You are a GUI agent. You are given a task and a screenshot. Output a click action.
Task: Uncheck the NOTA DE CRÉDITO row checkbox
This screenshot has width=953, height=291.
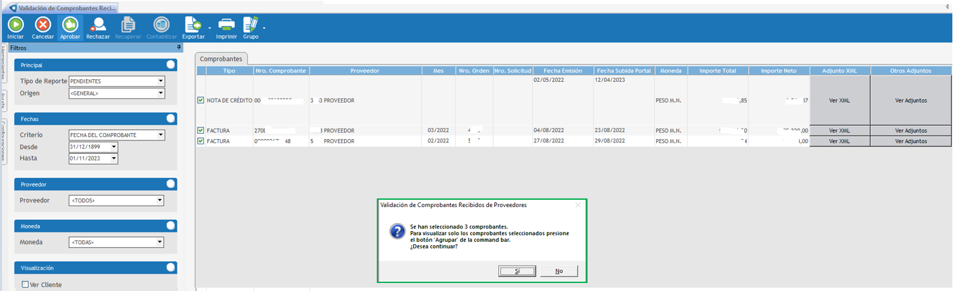201,101
